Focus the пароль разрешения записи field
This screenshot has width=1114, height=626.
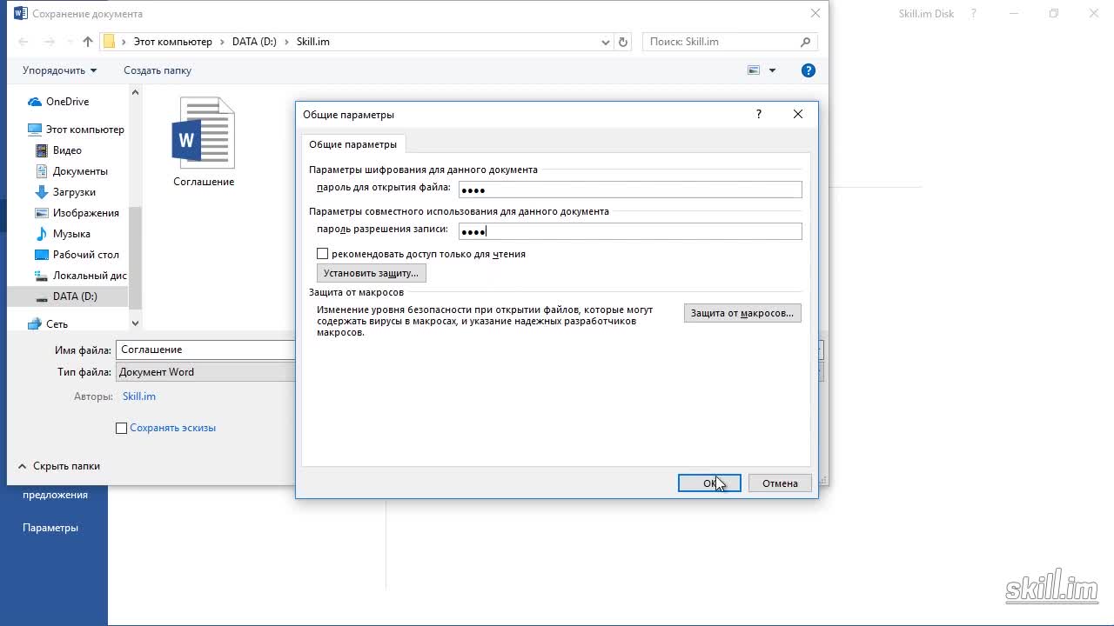point(630,231)
